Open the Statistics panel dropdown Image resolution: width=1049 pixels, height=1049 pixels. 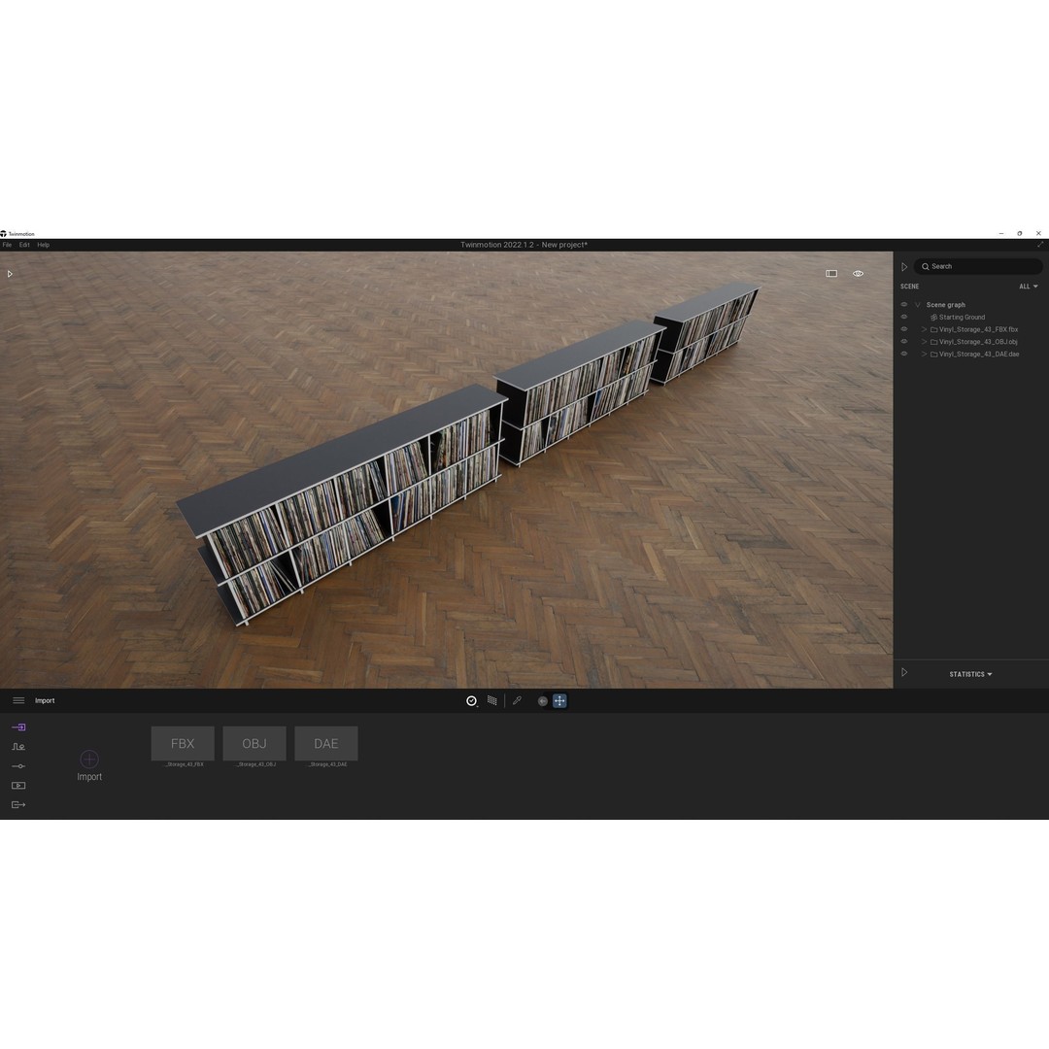(x=970, y=674)
